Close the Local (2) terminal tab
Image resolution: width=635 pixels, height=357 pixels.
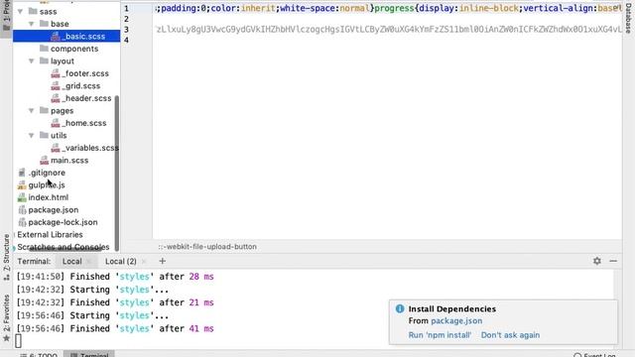point(144,262)
